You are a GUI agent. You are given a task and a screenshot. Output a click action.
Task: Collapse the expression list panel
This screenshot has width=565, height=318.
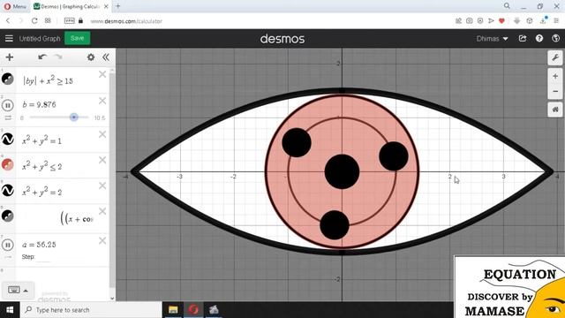106,57
